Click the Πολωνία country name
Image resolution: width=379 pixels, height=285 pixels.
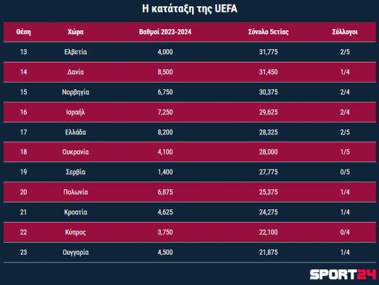tap(75, 192)
